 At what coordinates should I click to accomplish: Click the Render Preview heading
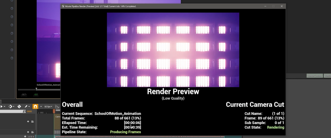pos(173,92)
